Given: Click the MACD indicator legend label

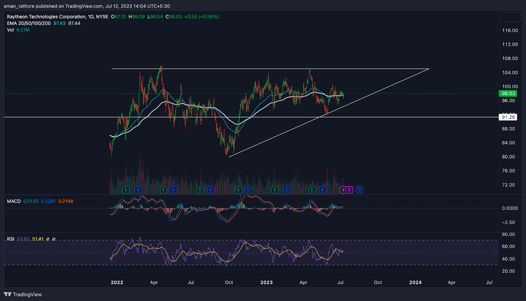Looking at the screenshot, I should [14, 201].
